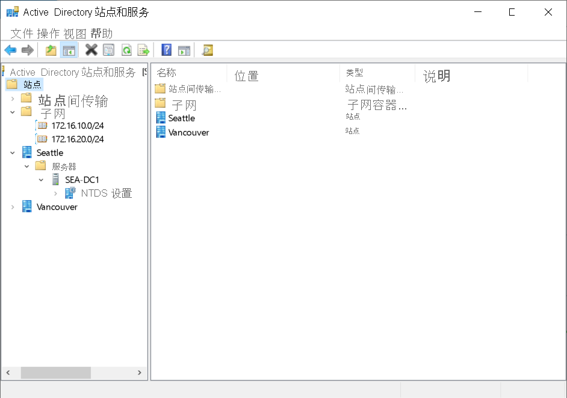Select 子网 label in left tree
This screenshot has height=398, width=567.
tap(53, 114)
